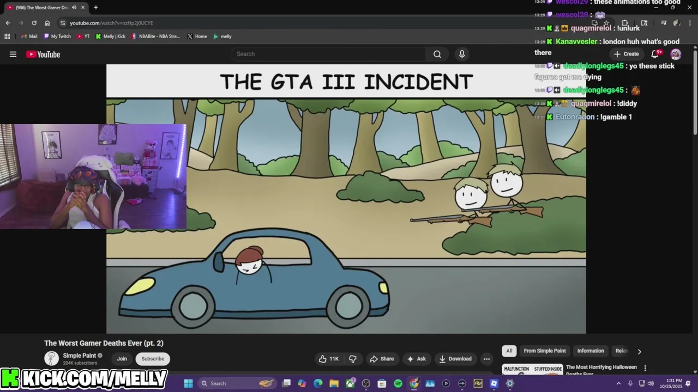Toggle the system volume icon in the tray

coord(651,383)
